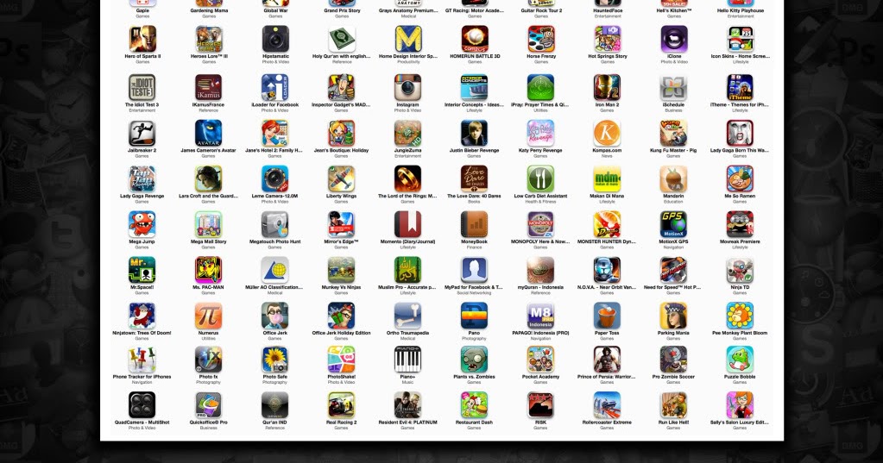
Task: Select the Numerus pi icon
Action: tap(208, 316)
